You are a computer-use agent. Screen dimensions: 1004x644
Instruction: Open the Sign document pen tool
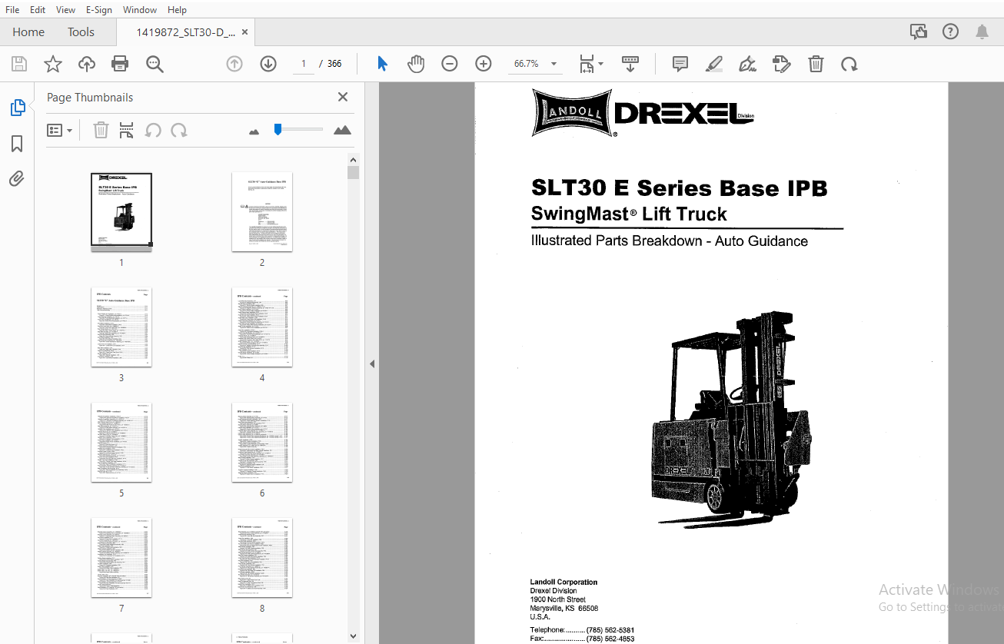pyautogui.click(x=747, y=64)
